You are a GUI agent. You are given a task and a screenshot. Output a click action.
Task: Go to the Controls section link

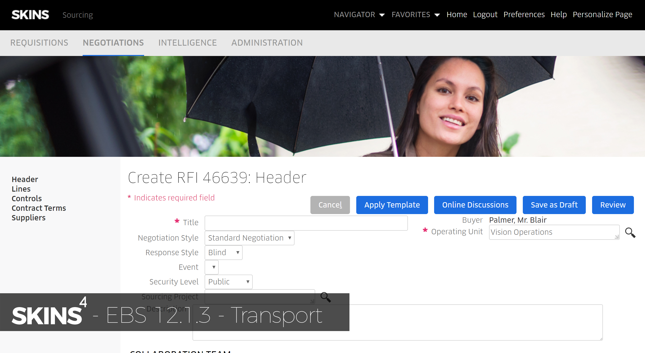click(x=27, y=198)
